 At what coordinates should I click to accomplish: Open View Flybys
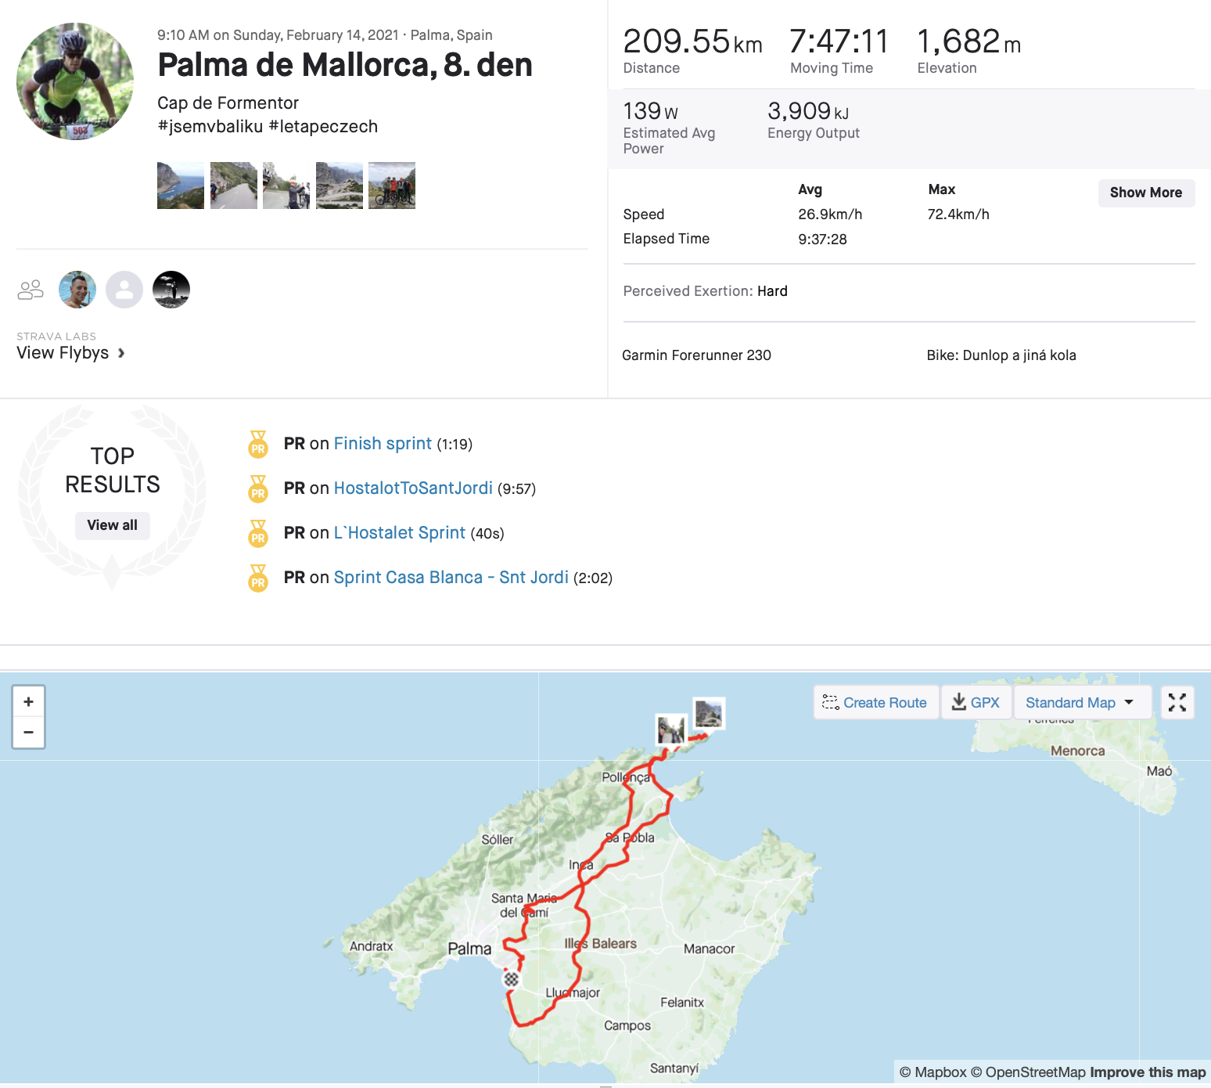70,353
